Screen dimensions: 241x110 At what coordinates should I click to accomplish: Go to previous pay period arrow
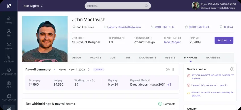pos(55,70)
